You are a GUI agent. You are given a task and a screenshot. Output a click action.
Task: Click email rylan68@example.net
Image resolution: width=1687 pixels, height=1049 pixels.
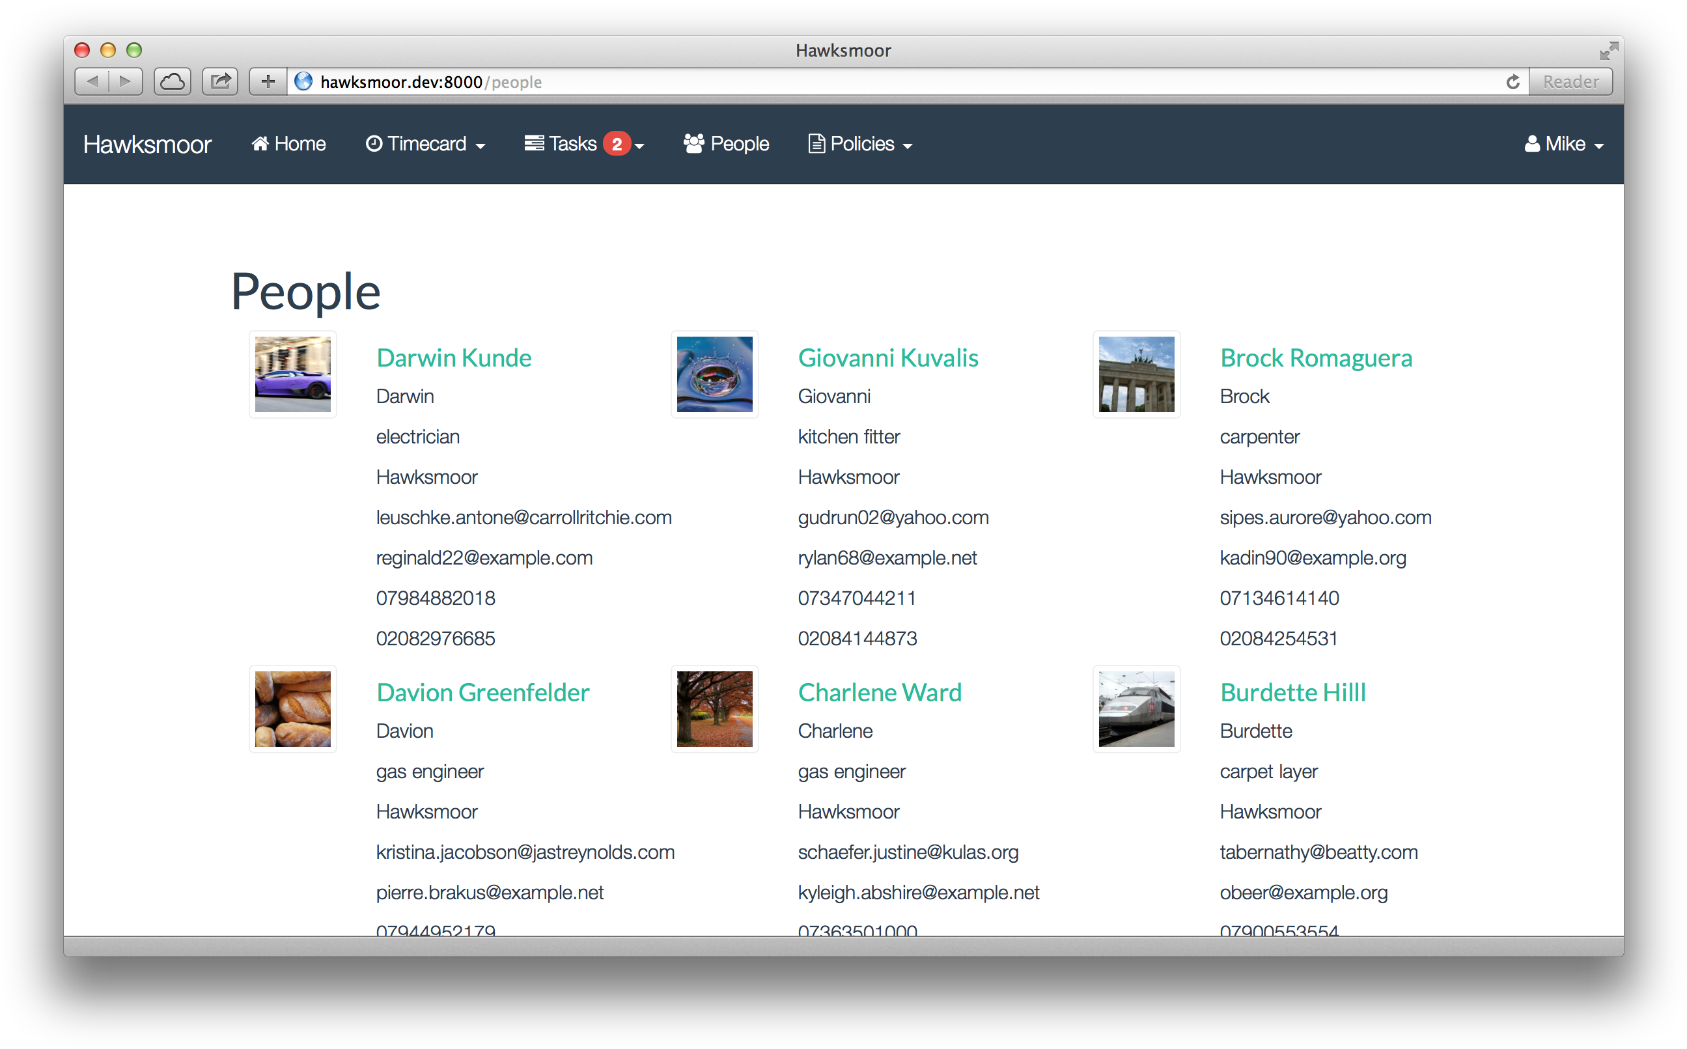tap(887, 558)
